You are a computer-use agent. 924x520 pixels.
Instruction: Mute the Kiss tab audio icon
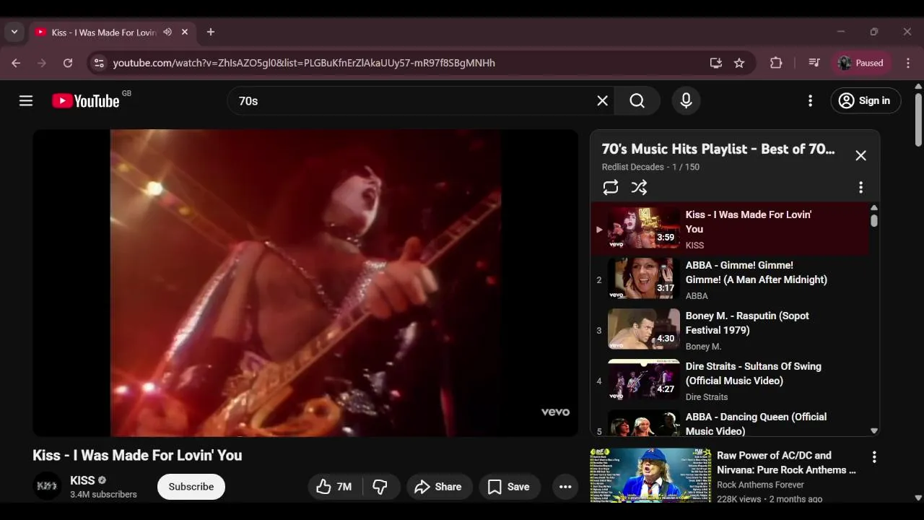pyautogui.click(x=167, y=32)
